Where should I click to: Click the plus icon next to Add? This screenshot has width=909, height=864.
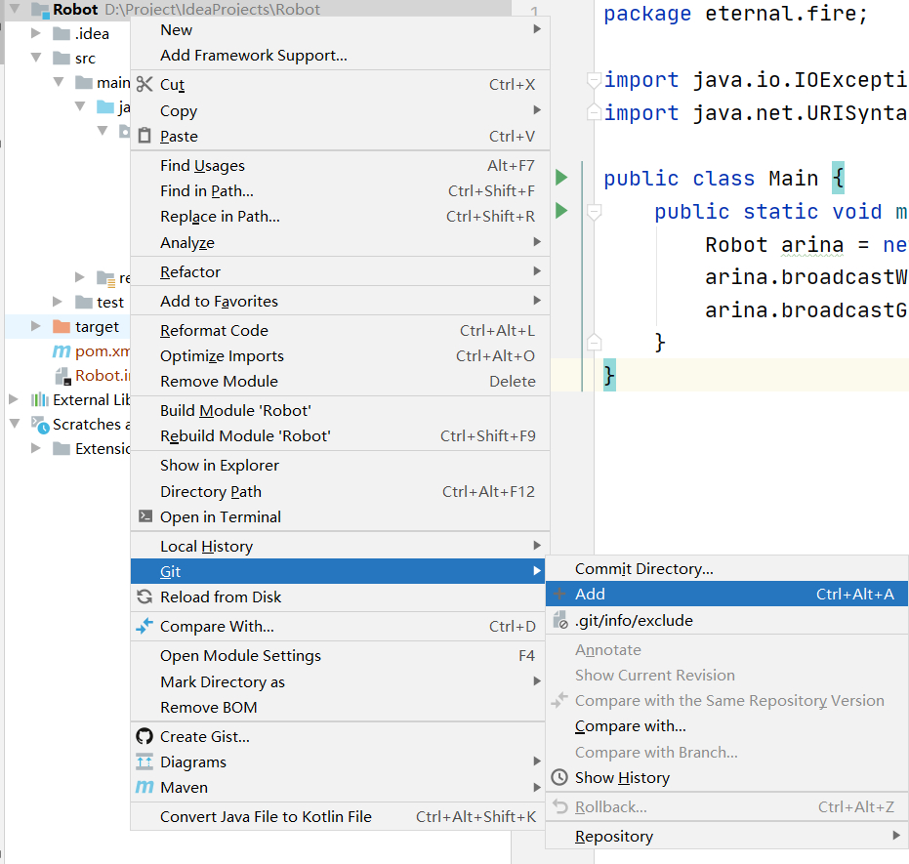(559, 594)
